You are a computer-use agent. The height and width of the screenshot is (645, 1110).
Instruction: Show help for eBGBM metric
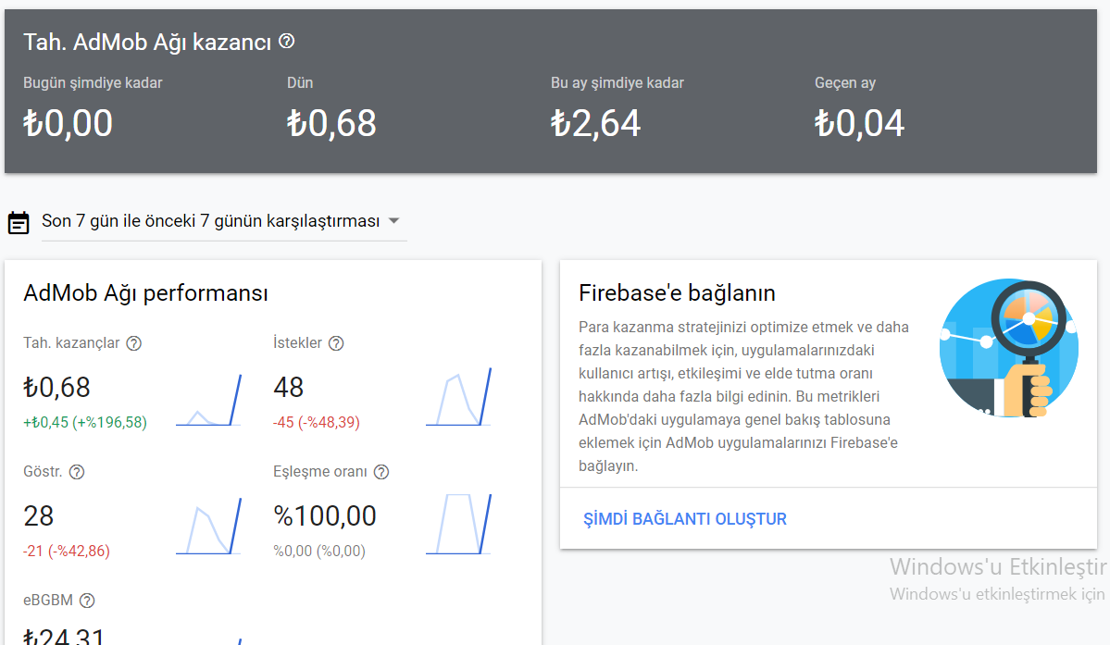pos(87,601)
